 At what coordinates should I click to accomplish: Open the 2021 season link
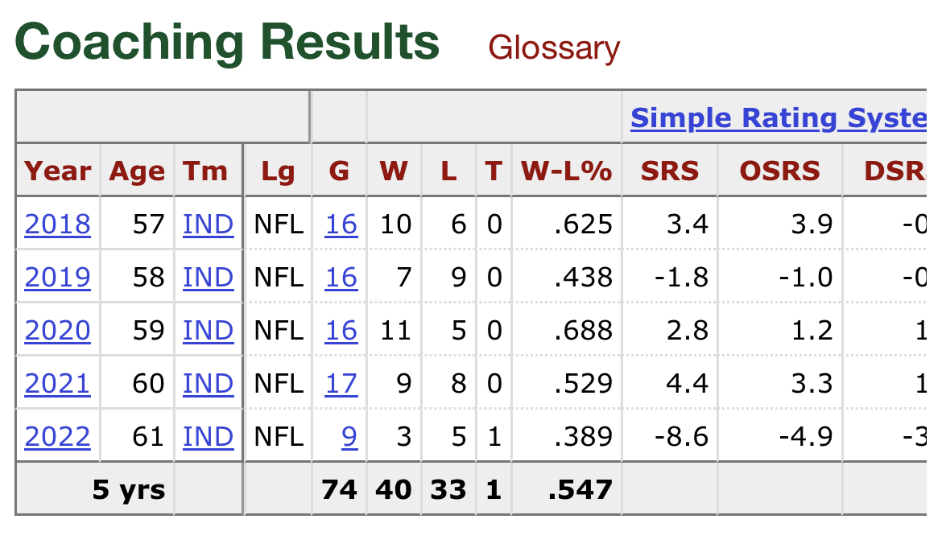pyautogui.click(x=58, y=383)
